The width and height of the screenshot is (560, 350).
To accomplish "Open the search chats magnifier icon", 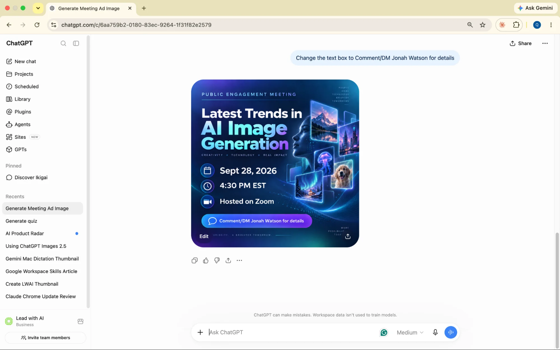I will [x=63, y=43].
